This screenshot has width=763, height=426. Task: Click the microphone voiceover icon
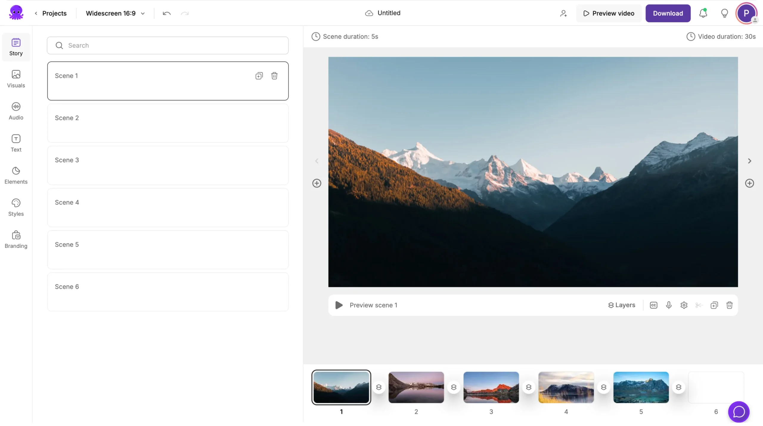pos(669,305)
